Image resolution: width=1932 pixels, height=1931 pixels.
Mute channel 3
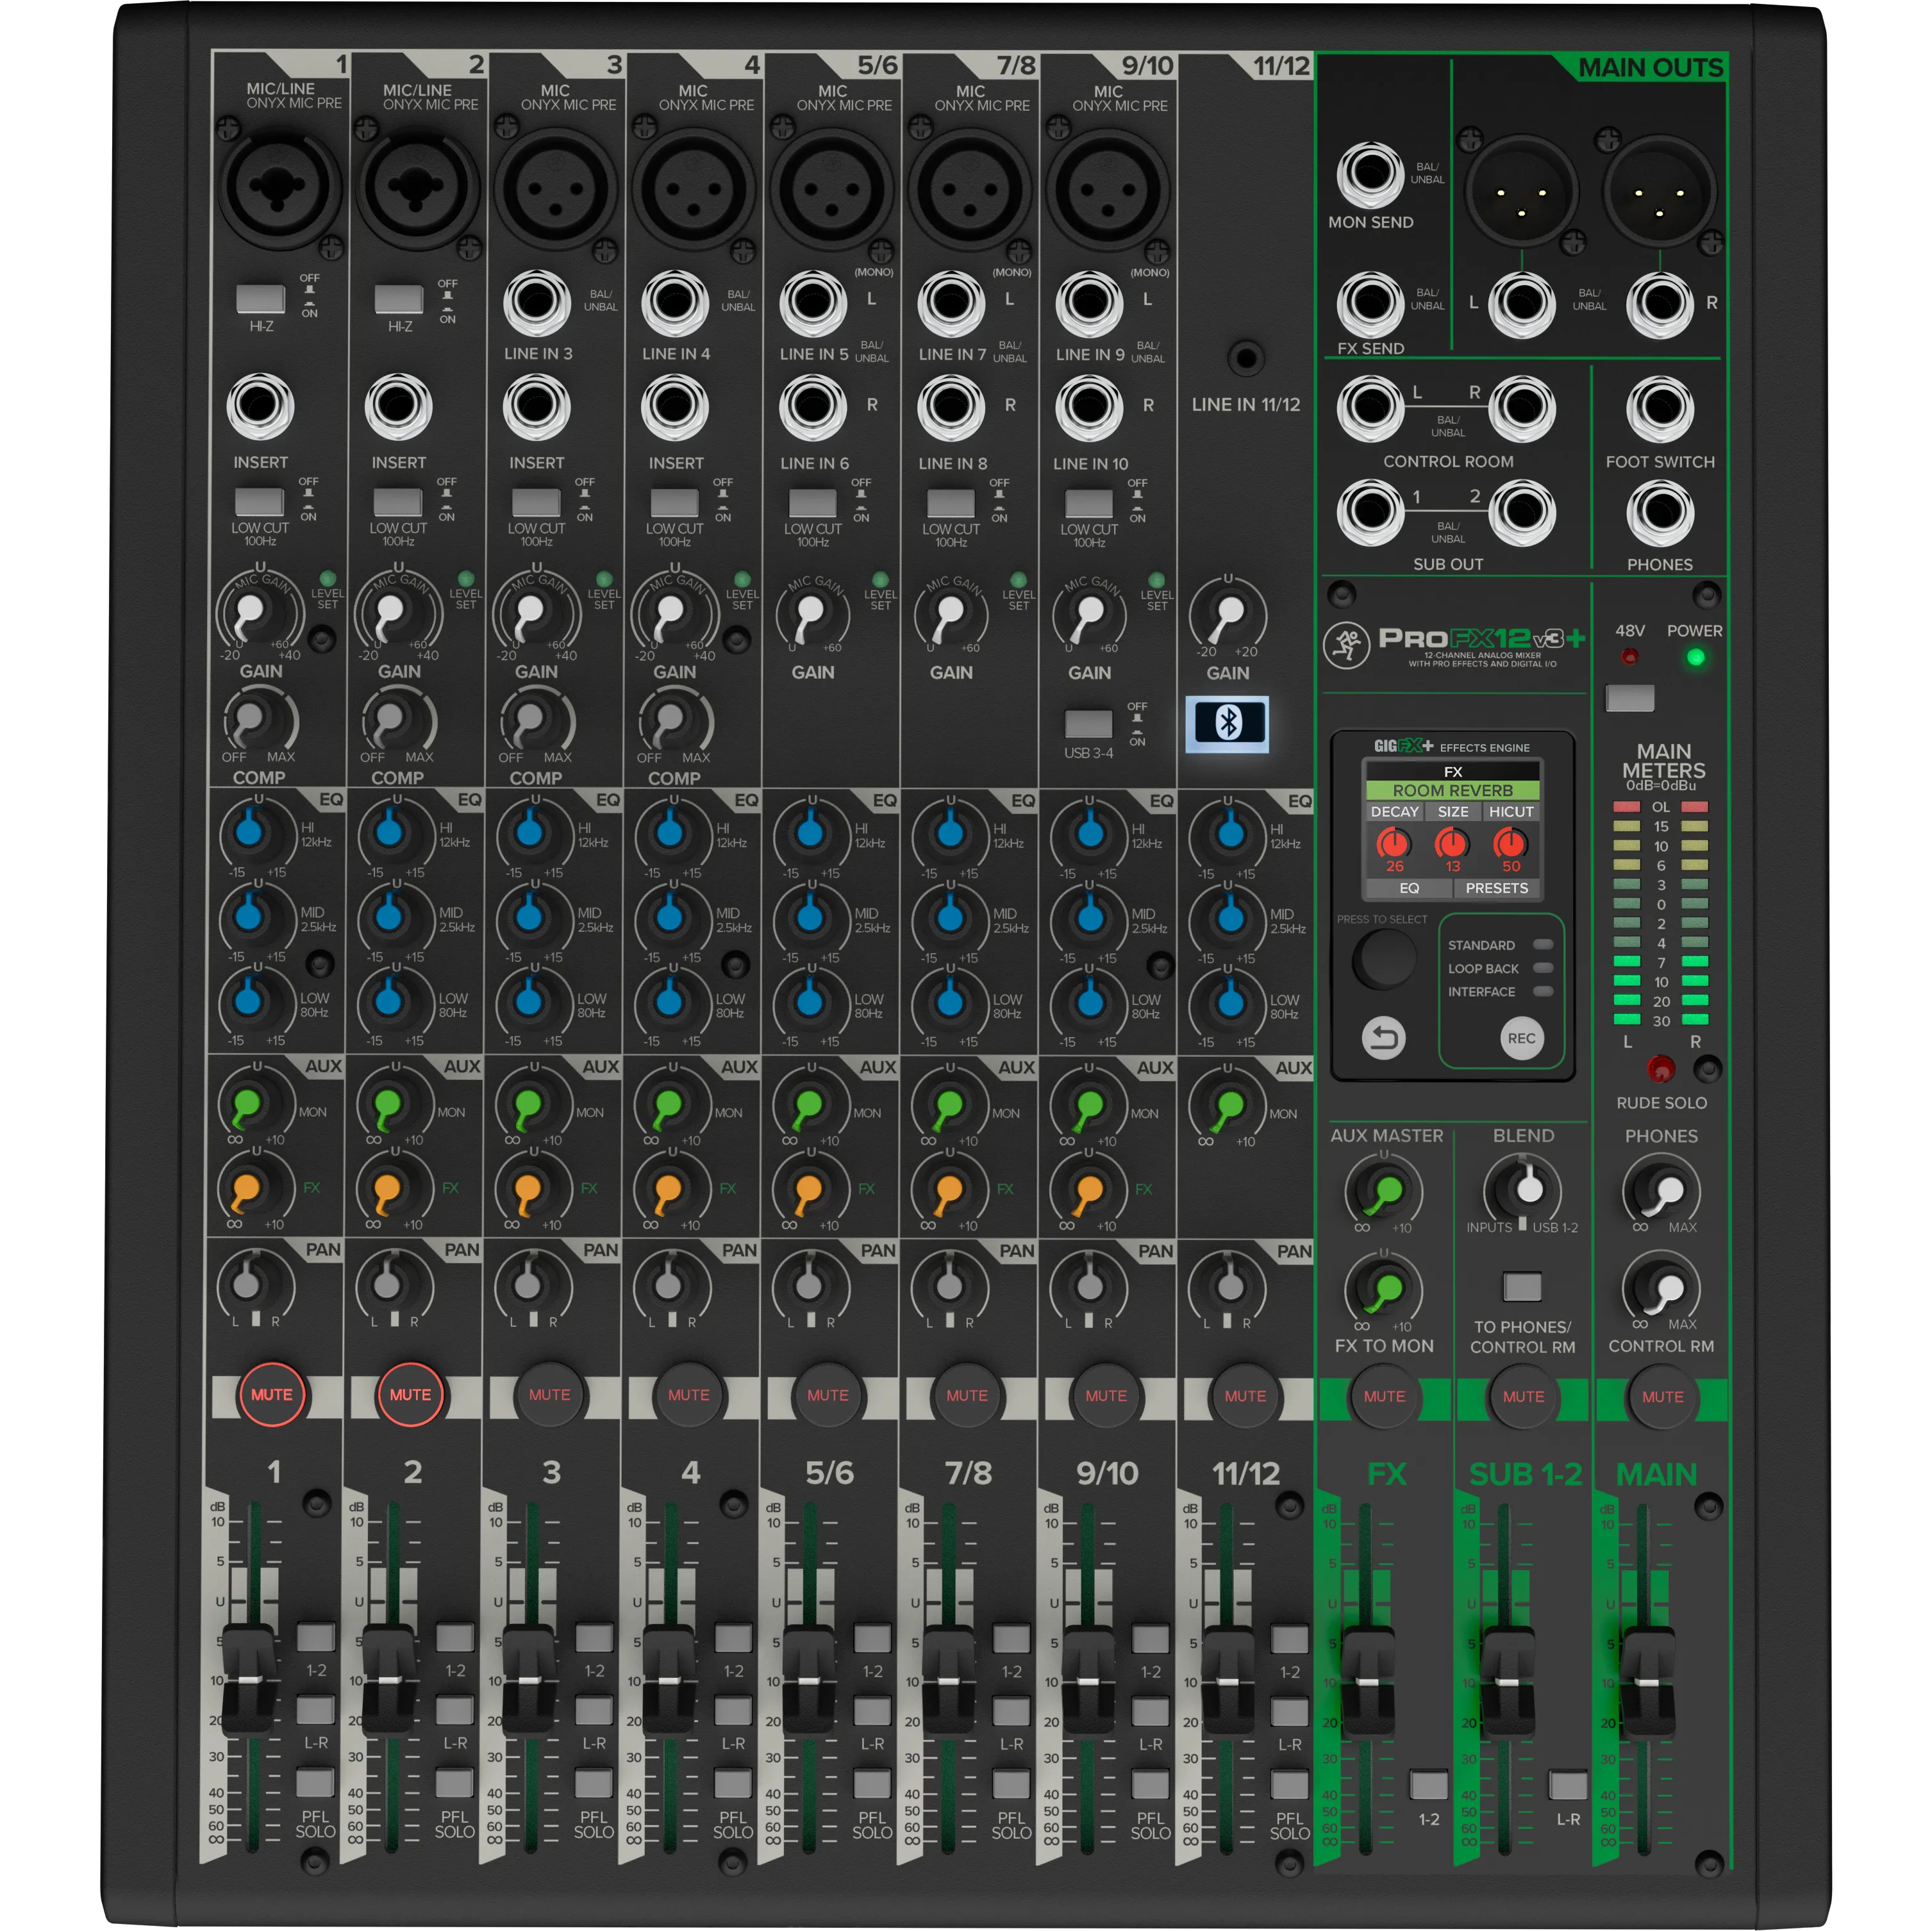click(549, 1394)
